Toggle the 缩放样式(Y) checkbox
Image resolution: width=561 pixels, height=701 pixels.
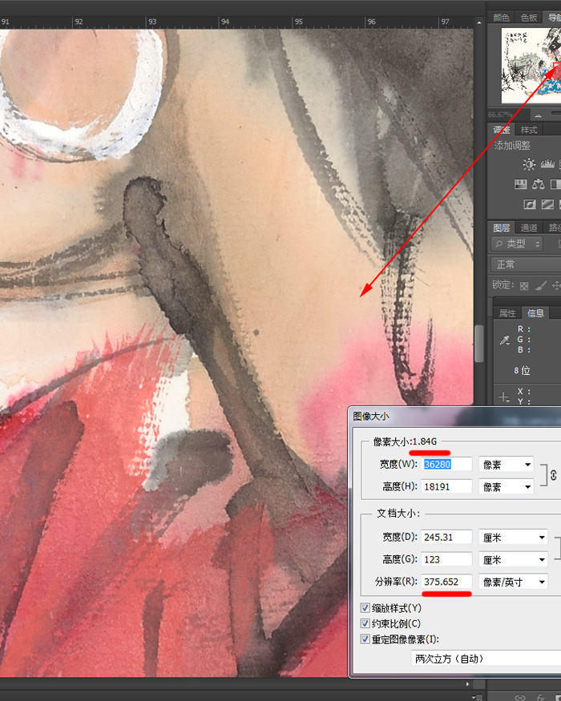[365, 607]
